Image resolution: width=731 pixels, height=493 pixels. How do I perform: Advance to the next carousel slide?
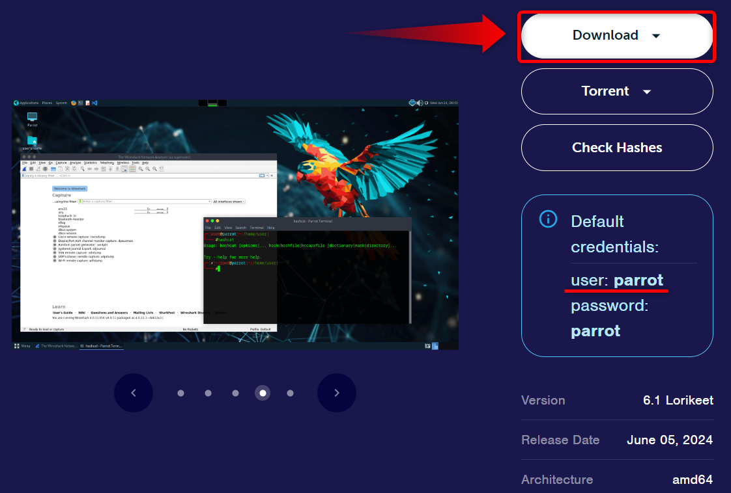click(337, 393)
